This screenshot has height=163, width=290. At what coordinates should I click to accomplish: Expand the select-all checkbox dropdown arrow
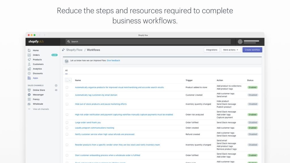pyautogui.click(x=70, y=80)
